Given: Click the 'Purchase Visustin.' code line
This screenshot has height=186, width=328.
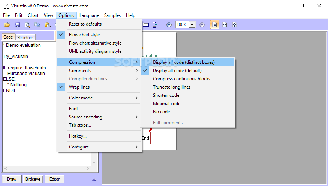Looking at the screenshot, I should pos(27,73).
